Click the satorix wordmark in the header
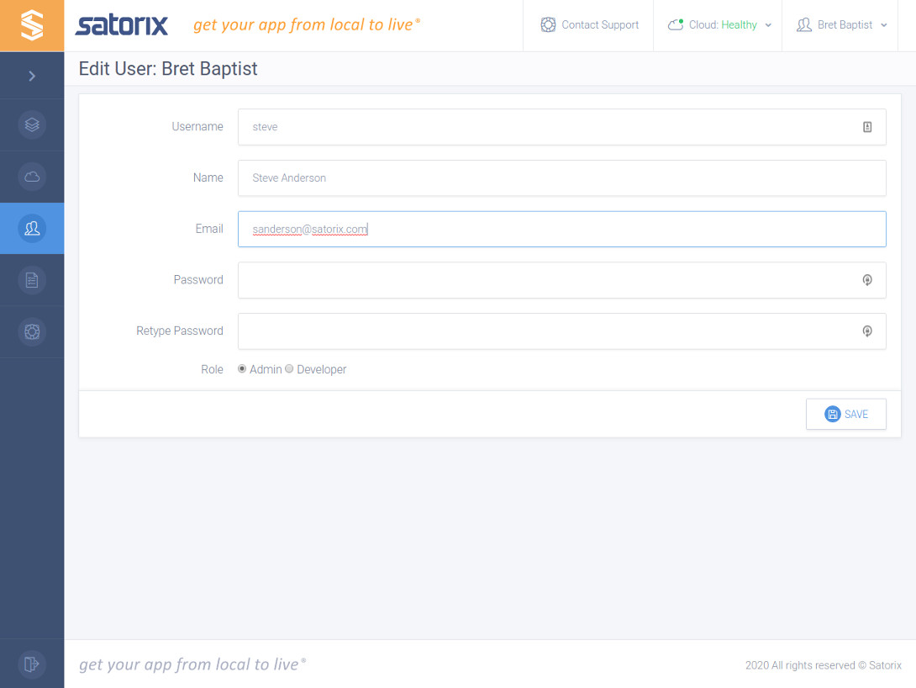Viewport: 916px width, 688px height. 121,25
